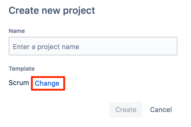
Task: Click the Template section label
Action: click(x=22, y=69)
